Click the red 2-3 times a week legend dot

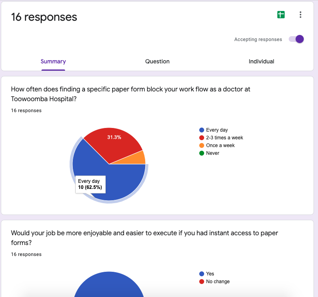(202, 138)
